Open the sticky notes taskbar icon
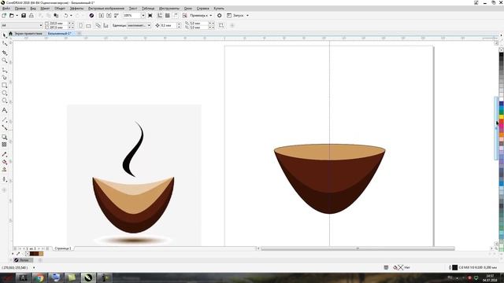Viewport: 504px width, 283px height. click(72, 277)
